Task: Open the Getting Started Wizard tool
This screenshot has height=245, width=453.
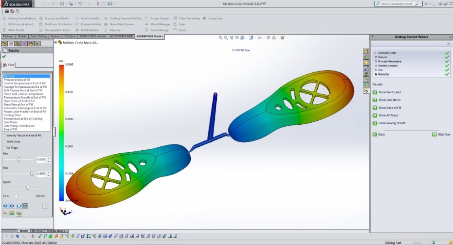Action: click(x=19, y=18)
